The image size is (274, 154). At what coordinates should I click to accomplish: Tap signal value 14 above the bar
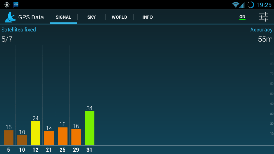tap(49, 128)
